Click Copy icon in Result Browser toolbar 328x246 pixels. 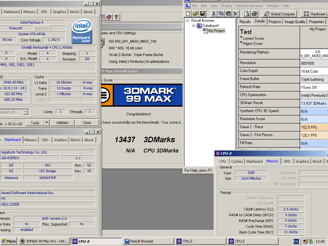(x=221, y=13)
